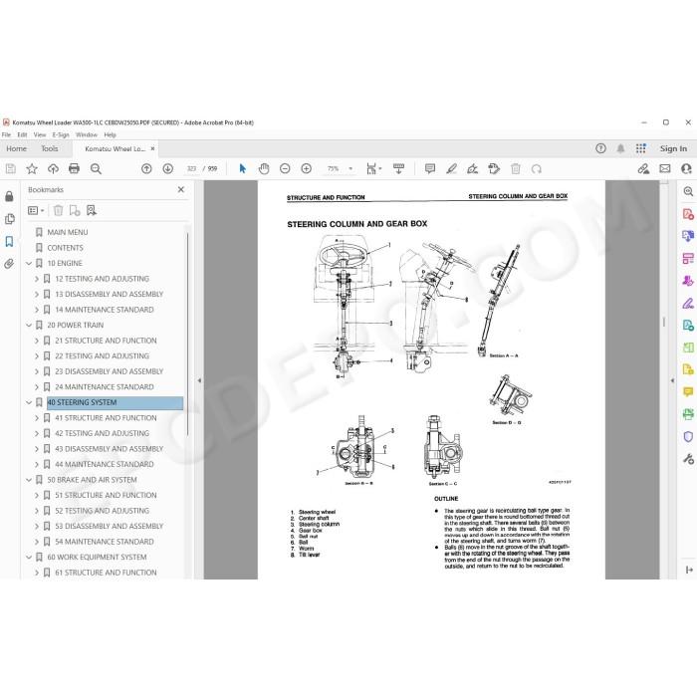This screenshot has width=697, height=697.
Task: Send file by email icon
Action: (665, 168)
